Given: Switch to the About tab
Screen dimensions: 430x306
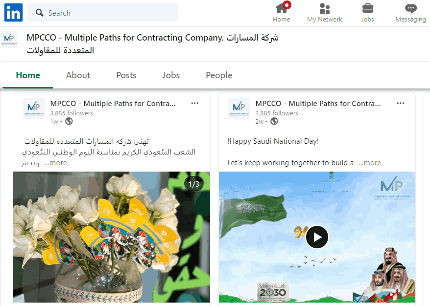Looking at the screenshot, I should pyautogui.click(x=78, y=75).
